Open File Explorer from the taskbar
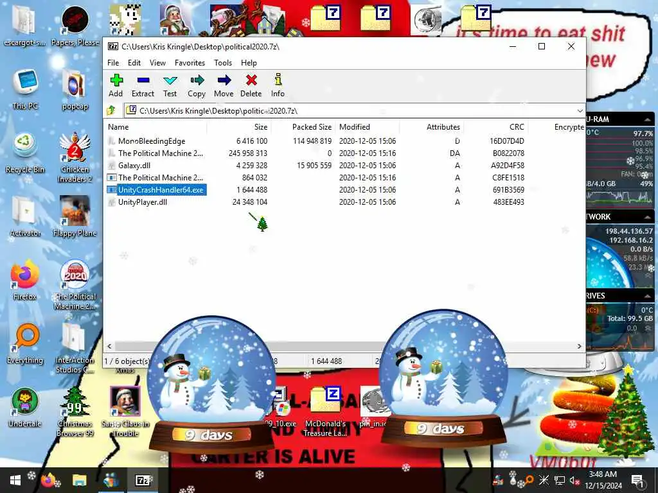Viewport: 658px width, 493px height. pyautogui.click(x=79, y=480)
